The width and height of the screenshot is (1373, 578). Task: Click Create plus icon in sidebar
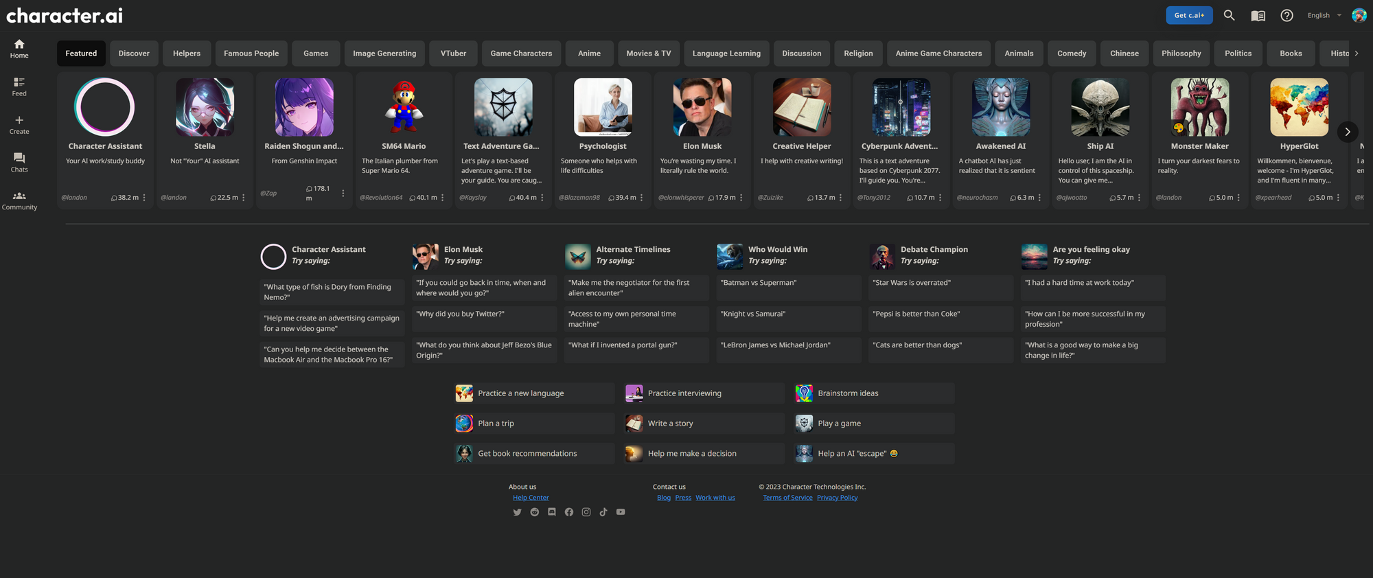[x=19, y=124]
